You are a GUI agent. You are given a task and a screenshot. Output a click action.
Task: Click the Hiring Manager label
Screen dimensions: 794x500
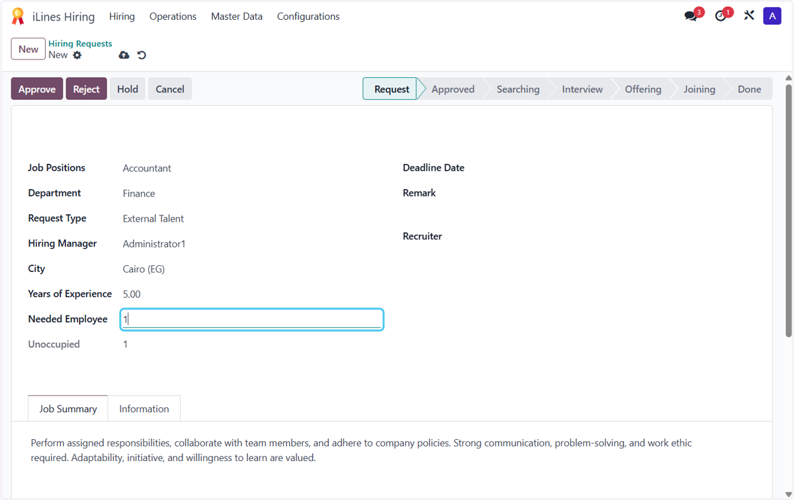62,243
